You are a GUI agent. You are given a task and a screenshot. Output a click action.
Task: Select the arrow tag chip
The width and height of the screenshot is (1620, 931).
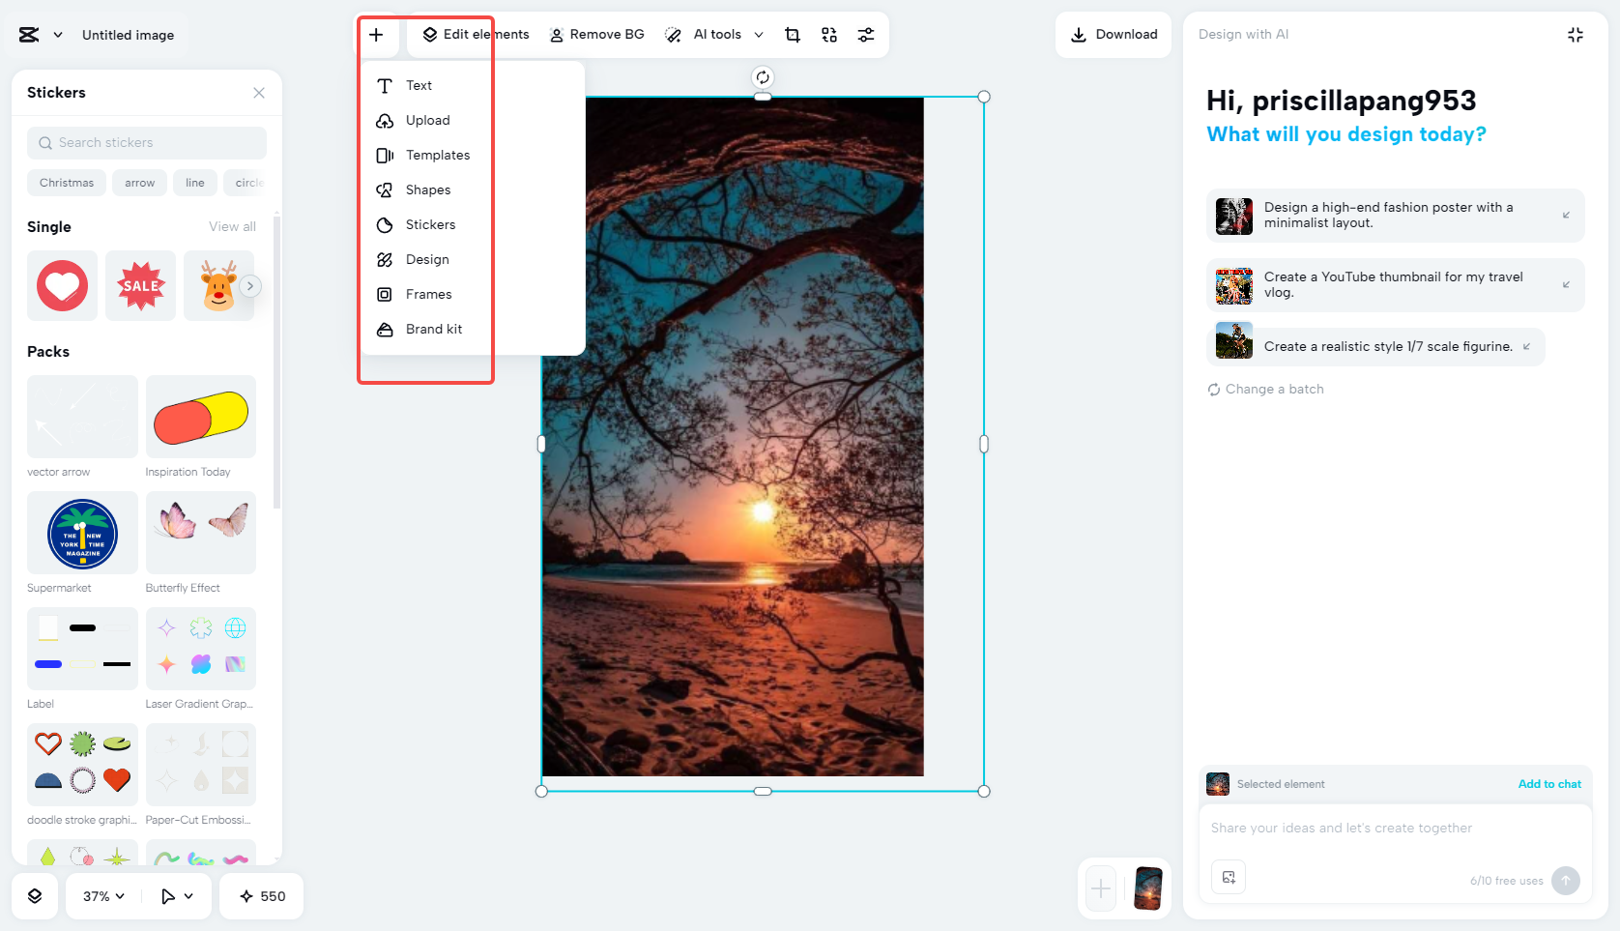click(140, 183)
